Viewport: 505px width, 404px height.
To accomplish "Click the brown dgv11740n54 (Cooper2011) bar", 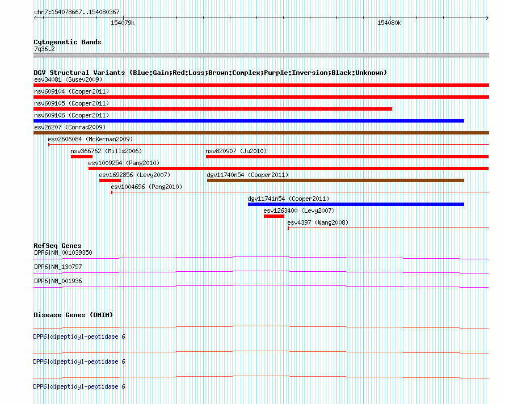I will [x=335, y=180].
